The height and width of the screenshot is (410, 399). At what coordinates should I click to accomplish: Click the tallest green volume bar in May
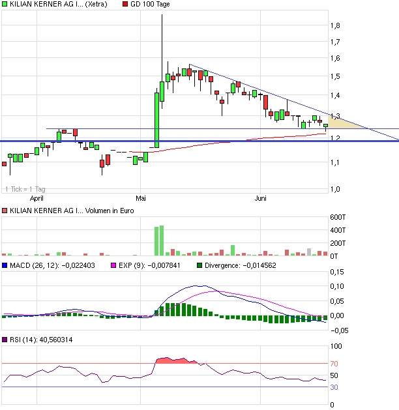[162, 241]
